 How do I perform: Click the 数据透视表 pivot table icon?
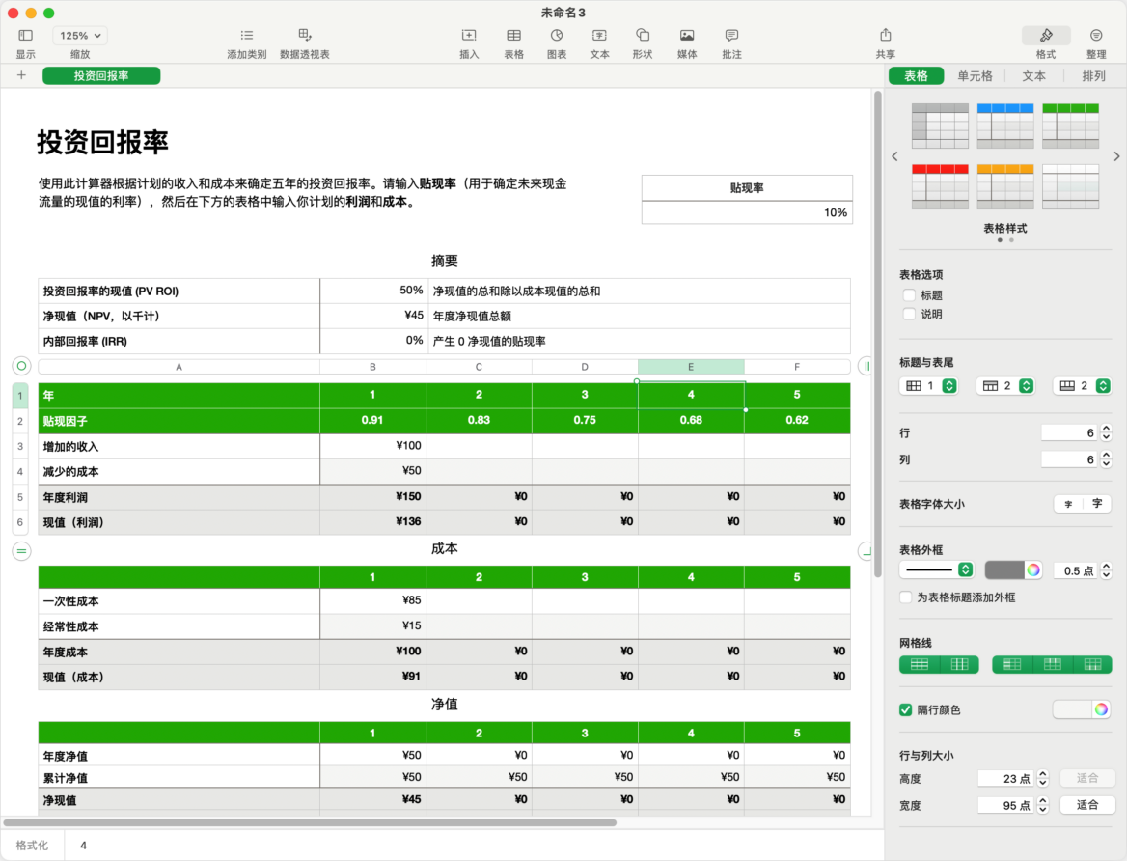tap(305, 36)
